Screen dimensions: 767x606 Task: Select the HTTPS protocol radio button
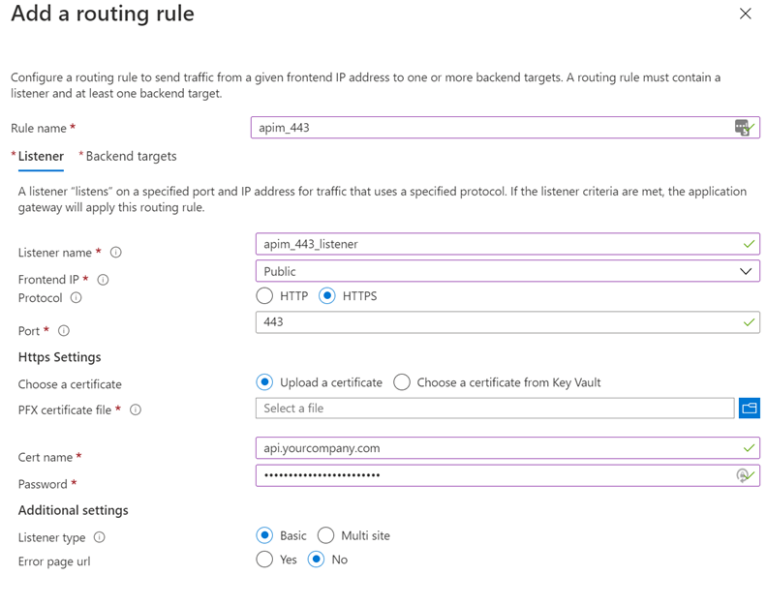[x=326, y=296]
